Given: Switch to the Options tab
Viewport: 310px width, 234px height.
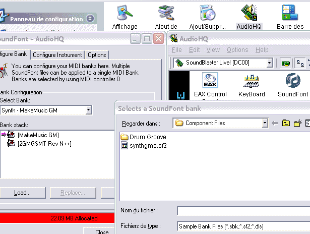Looking at the screenshot, I should pos(97,55).
